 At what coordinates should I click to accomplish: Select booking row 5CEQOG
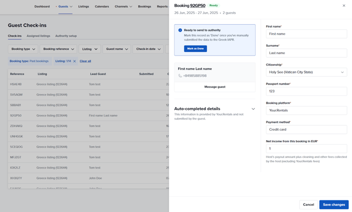pyautogui.click(x=88, y=147)
